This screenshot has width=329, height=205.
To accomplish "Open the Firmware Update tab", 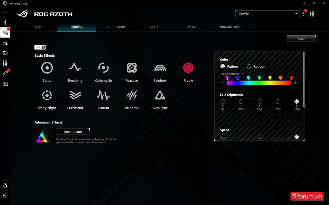I will pyautogui.click(x=231, y=27).
